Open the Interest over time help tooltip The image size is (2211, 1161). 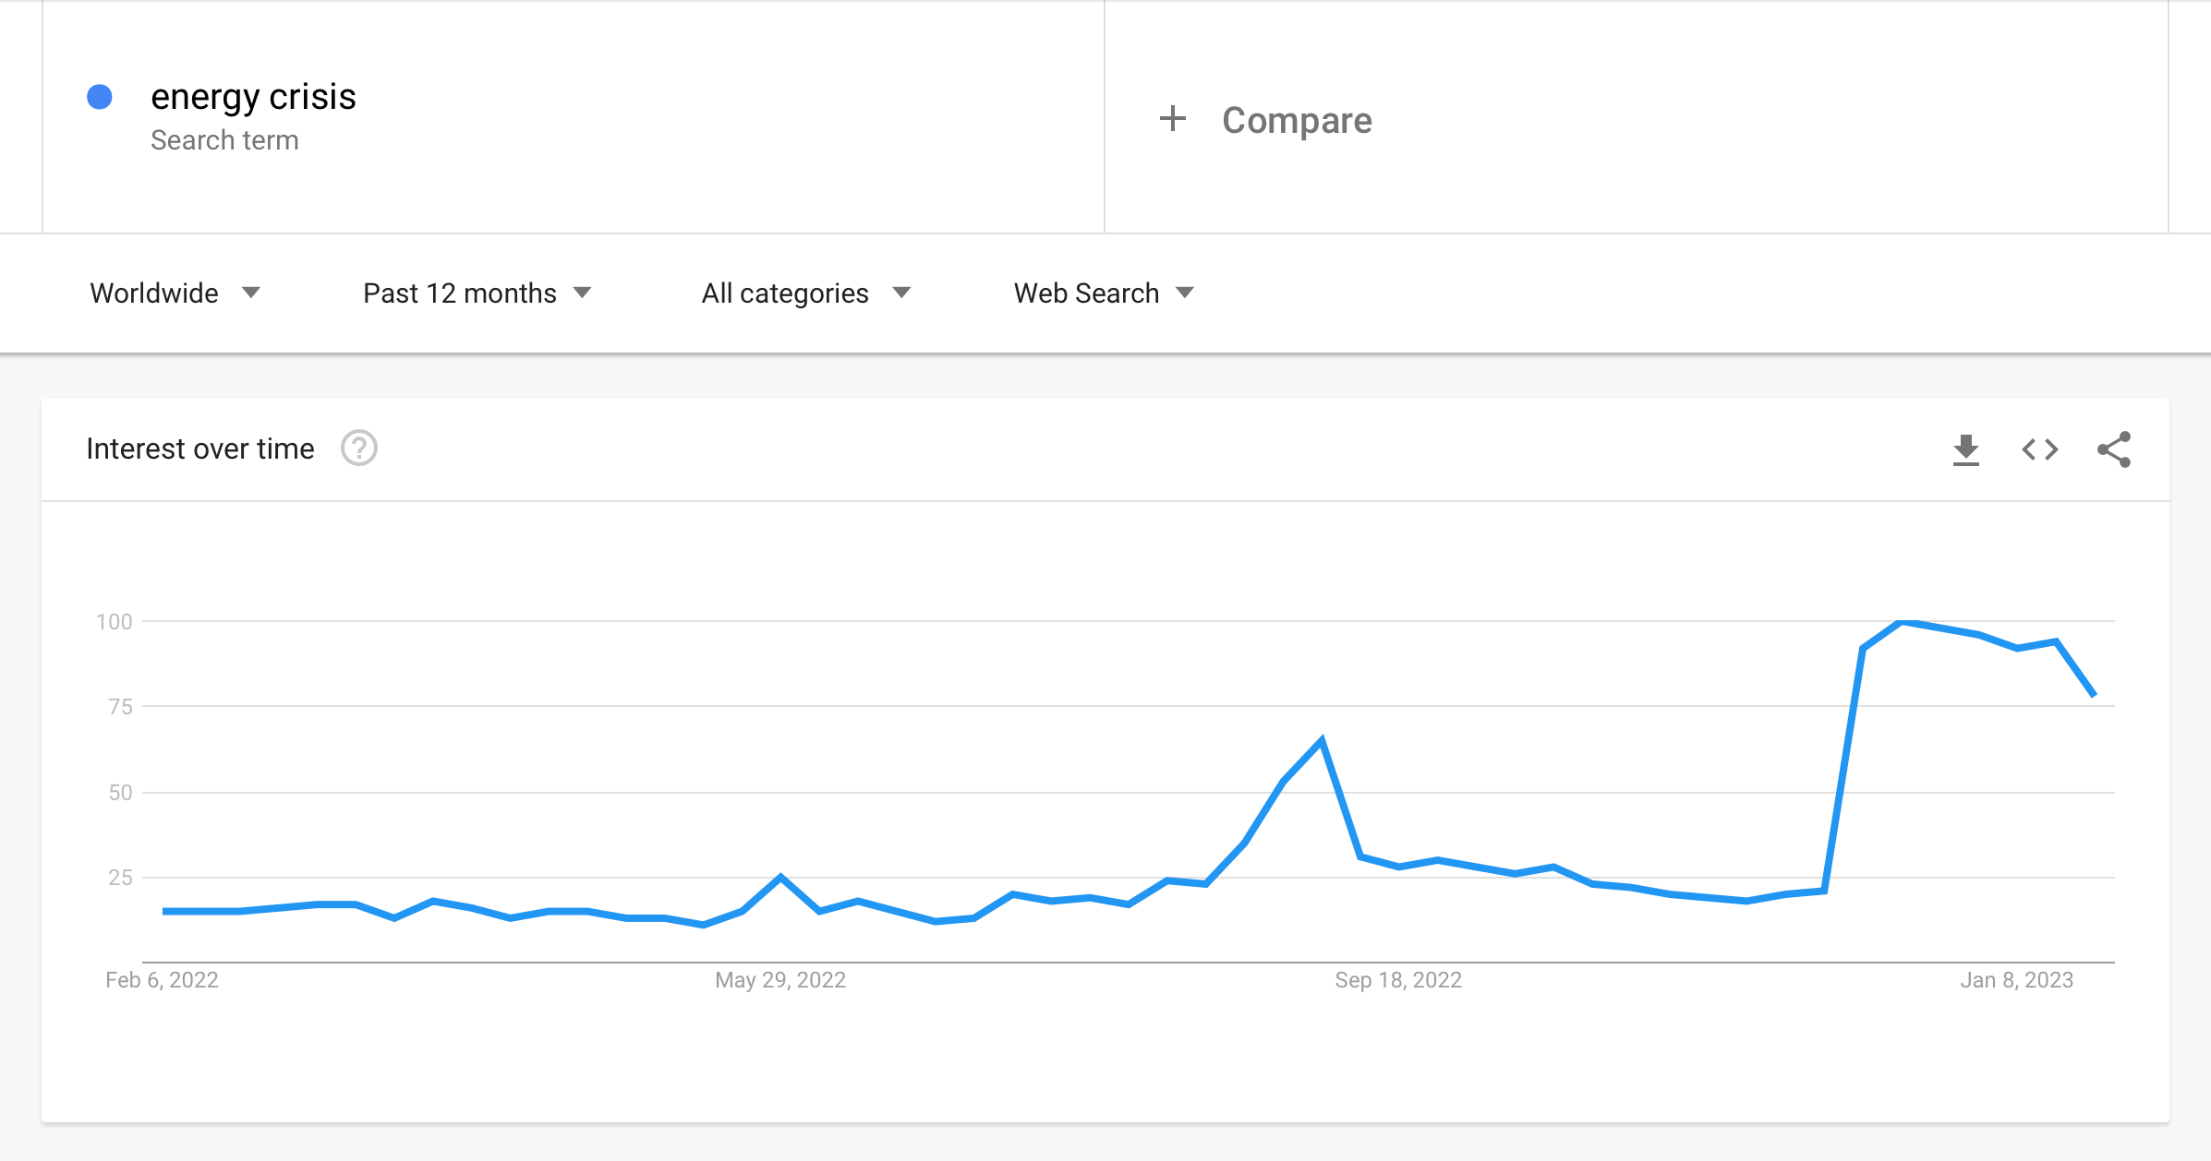359,449
